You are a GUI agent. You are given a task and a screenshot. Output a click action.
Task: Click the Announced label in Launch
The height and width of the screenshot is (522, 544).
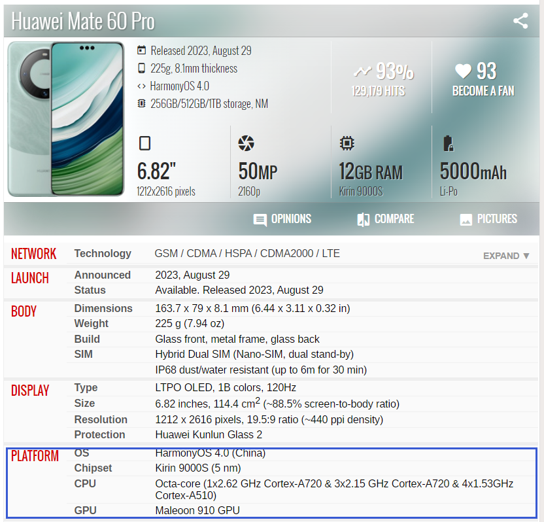click(x=103, y=275)
